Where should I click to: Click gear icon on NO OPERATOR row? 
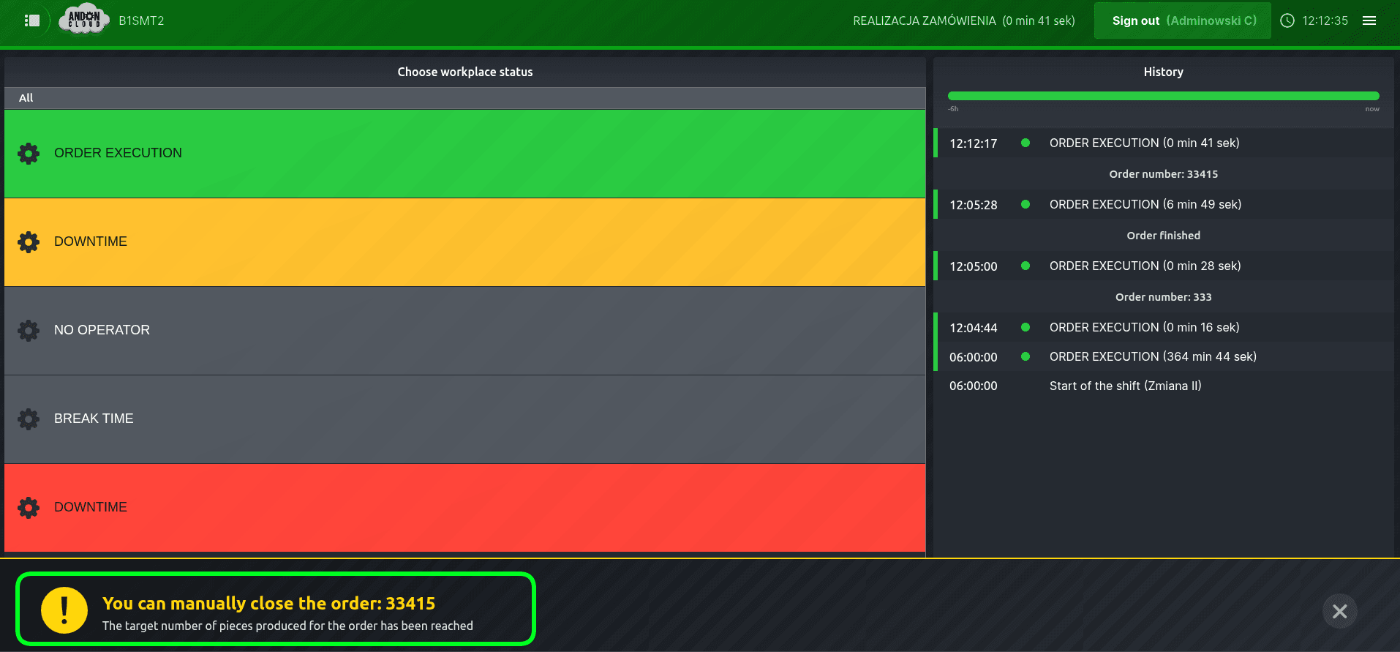[x=29, y=331]
